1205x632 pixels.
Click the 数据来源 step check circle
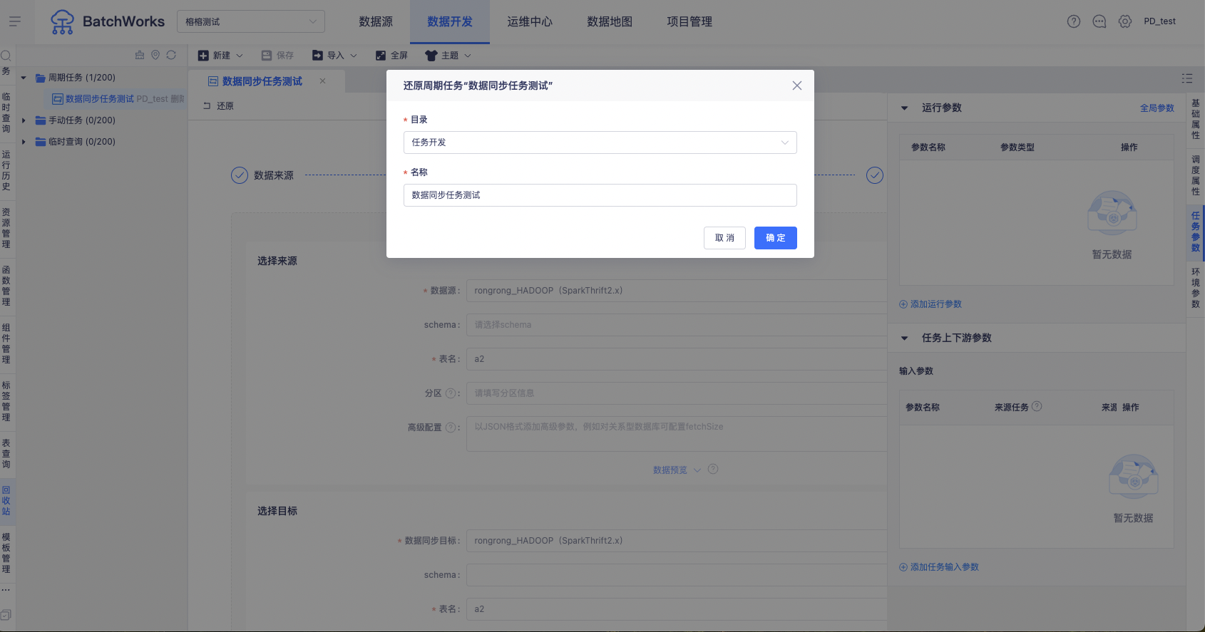[240, 175]
